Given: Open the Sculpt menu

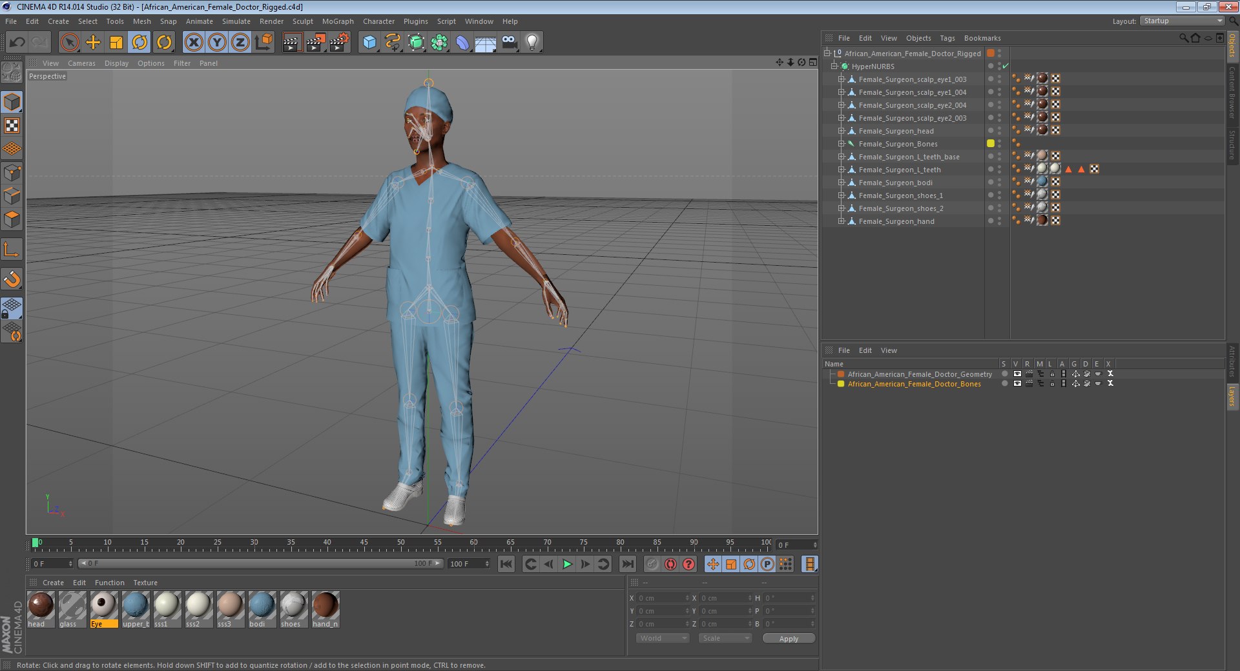Looking at the screenshot, I should tap(302, 21).
